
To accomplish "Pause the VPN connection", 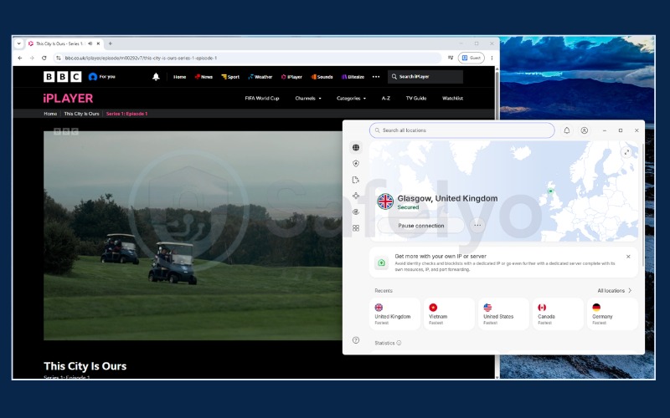I will click(421, 226).
